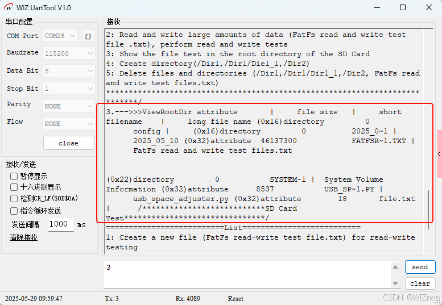Click the date-time in status bar

pyautogui.click(x=34, y=299)
